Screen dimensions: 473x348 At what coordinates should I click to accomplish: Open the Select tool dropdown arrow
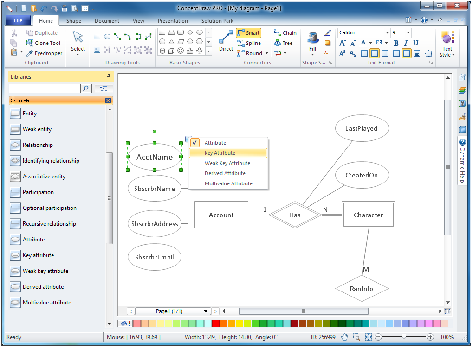78,55
